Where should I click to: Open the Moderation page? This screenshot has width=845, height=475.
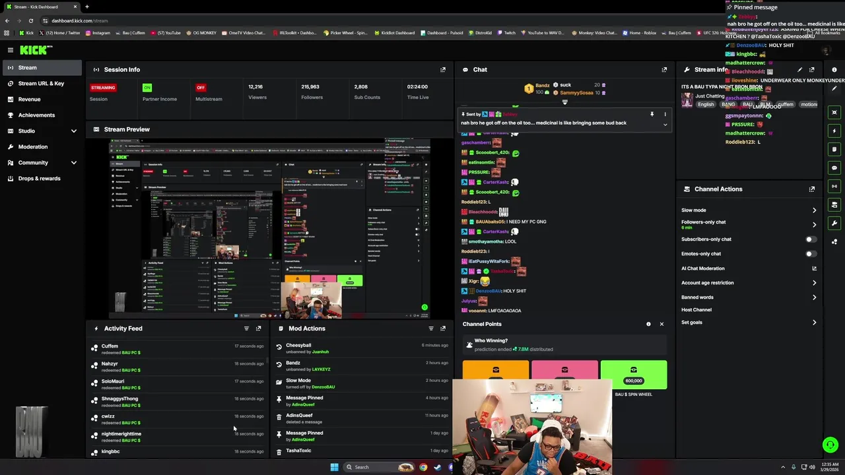click(41, 146)
